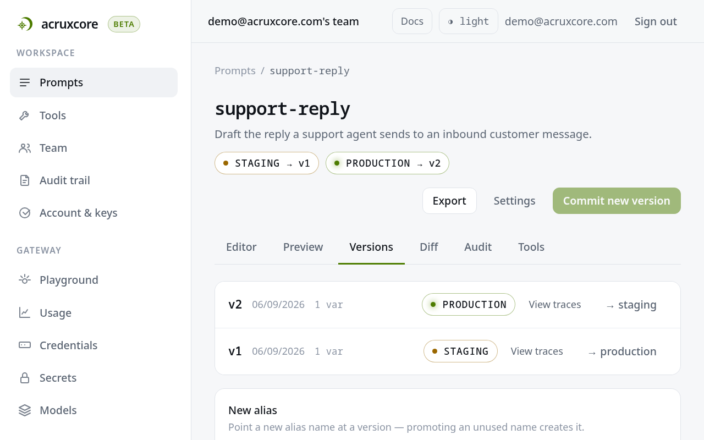Open the Diff tab

pyautogui.click(x=429, y=247)
